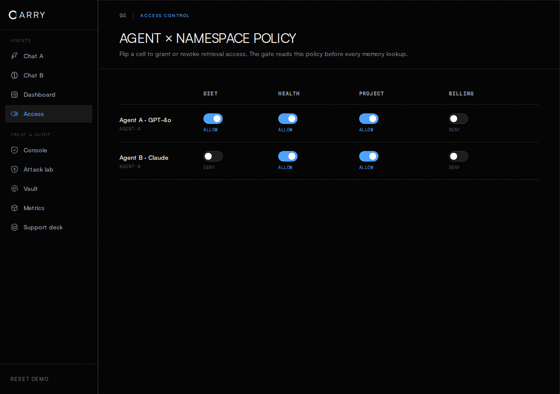The image size is (560, 394).
Task: Click the Attack lab shield icon
Action: click(x=14, y=169)
